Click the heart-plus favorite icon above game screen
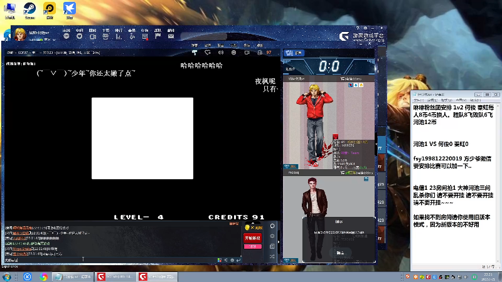This screenshot has width=502, height=282. coord(208,53)
